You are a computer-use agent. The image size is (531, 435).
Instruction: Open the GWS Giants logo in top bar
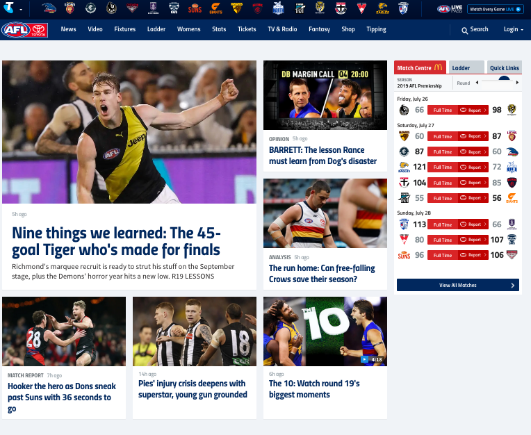(215, 8)
